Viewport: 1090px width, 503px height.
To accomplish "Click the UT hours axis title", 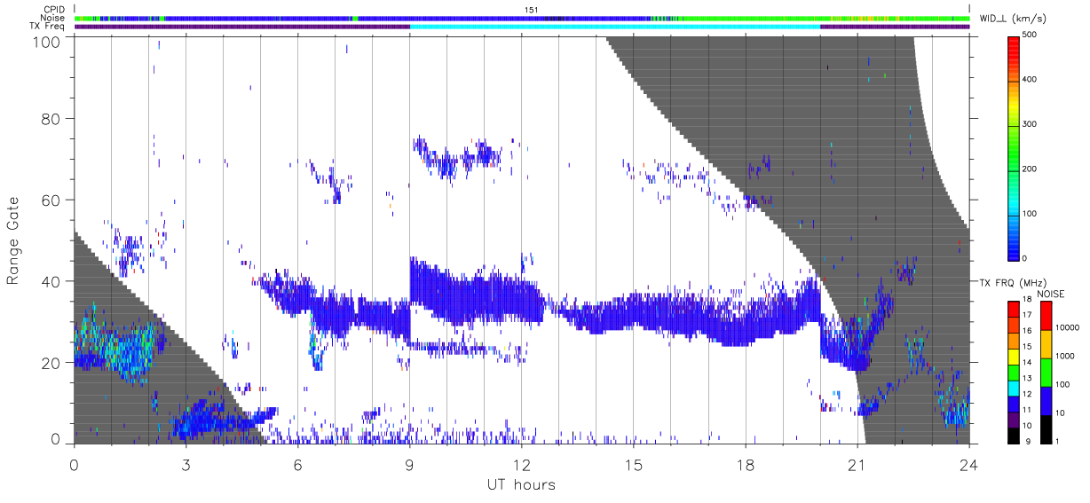I will (x=520, y=484).
